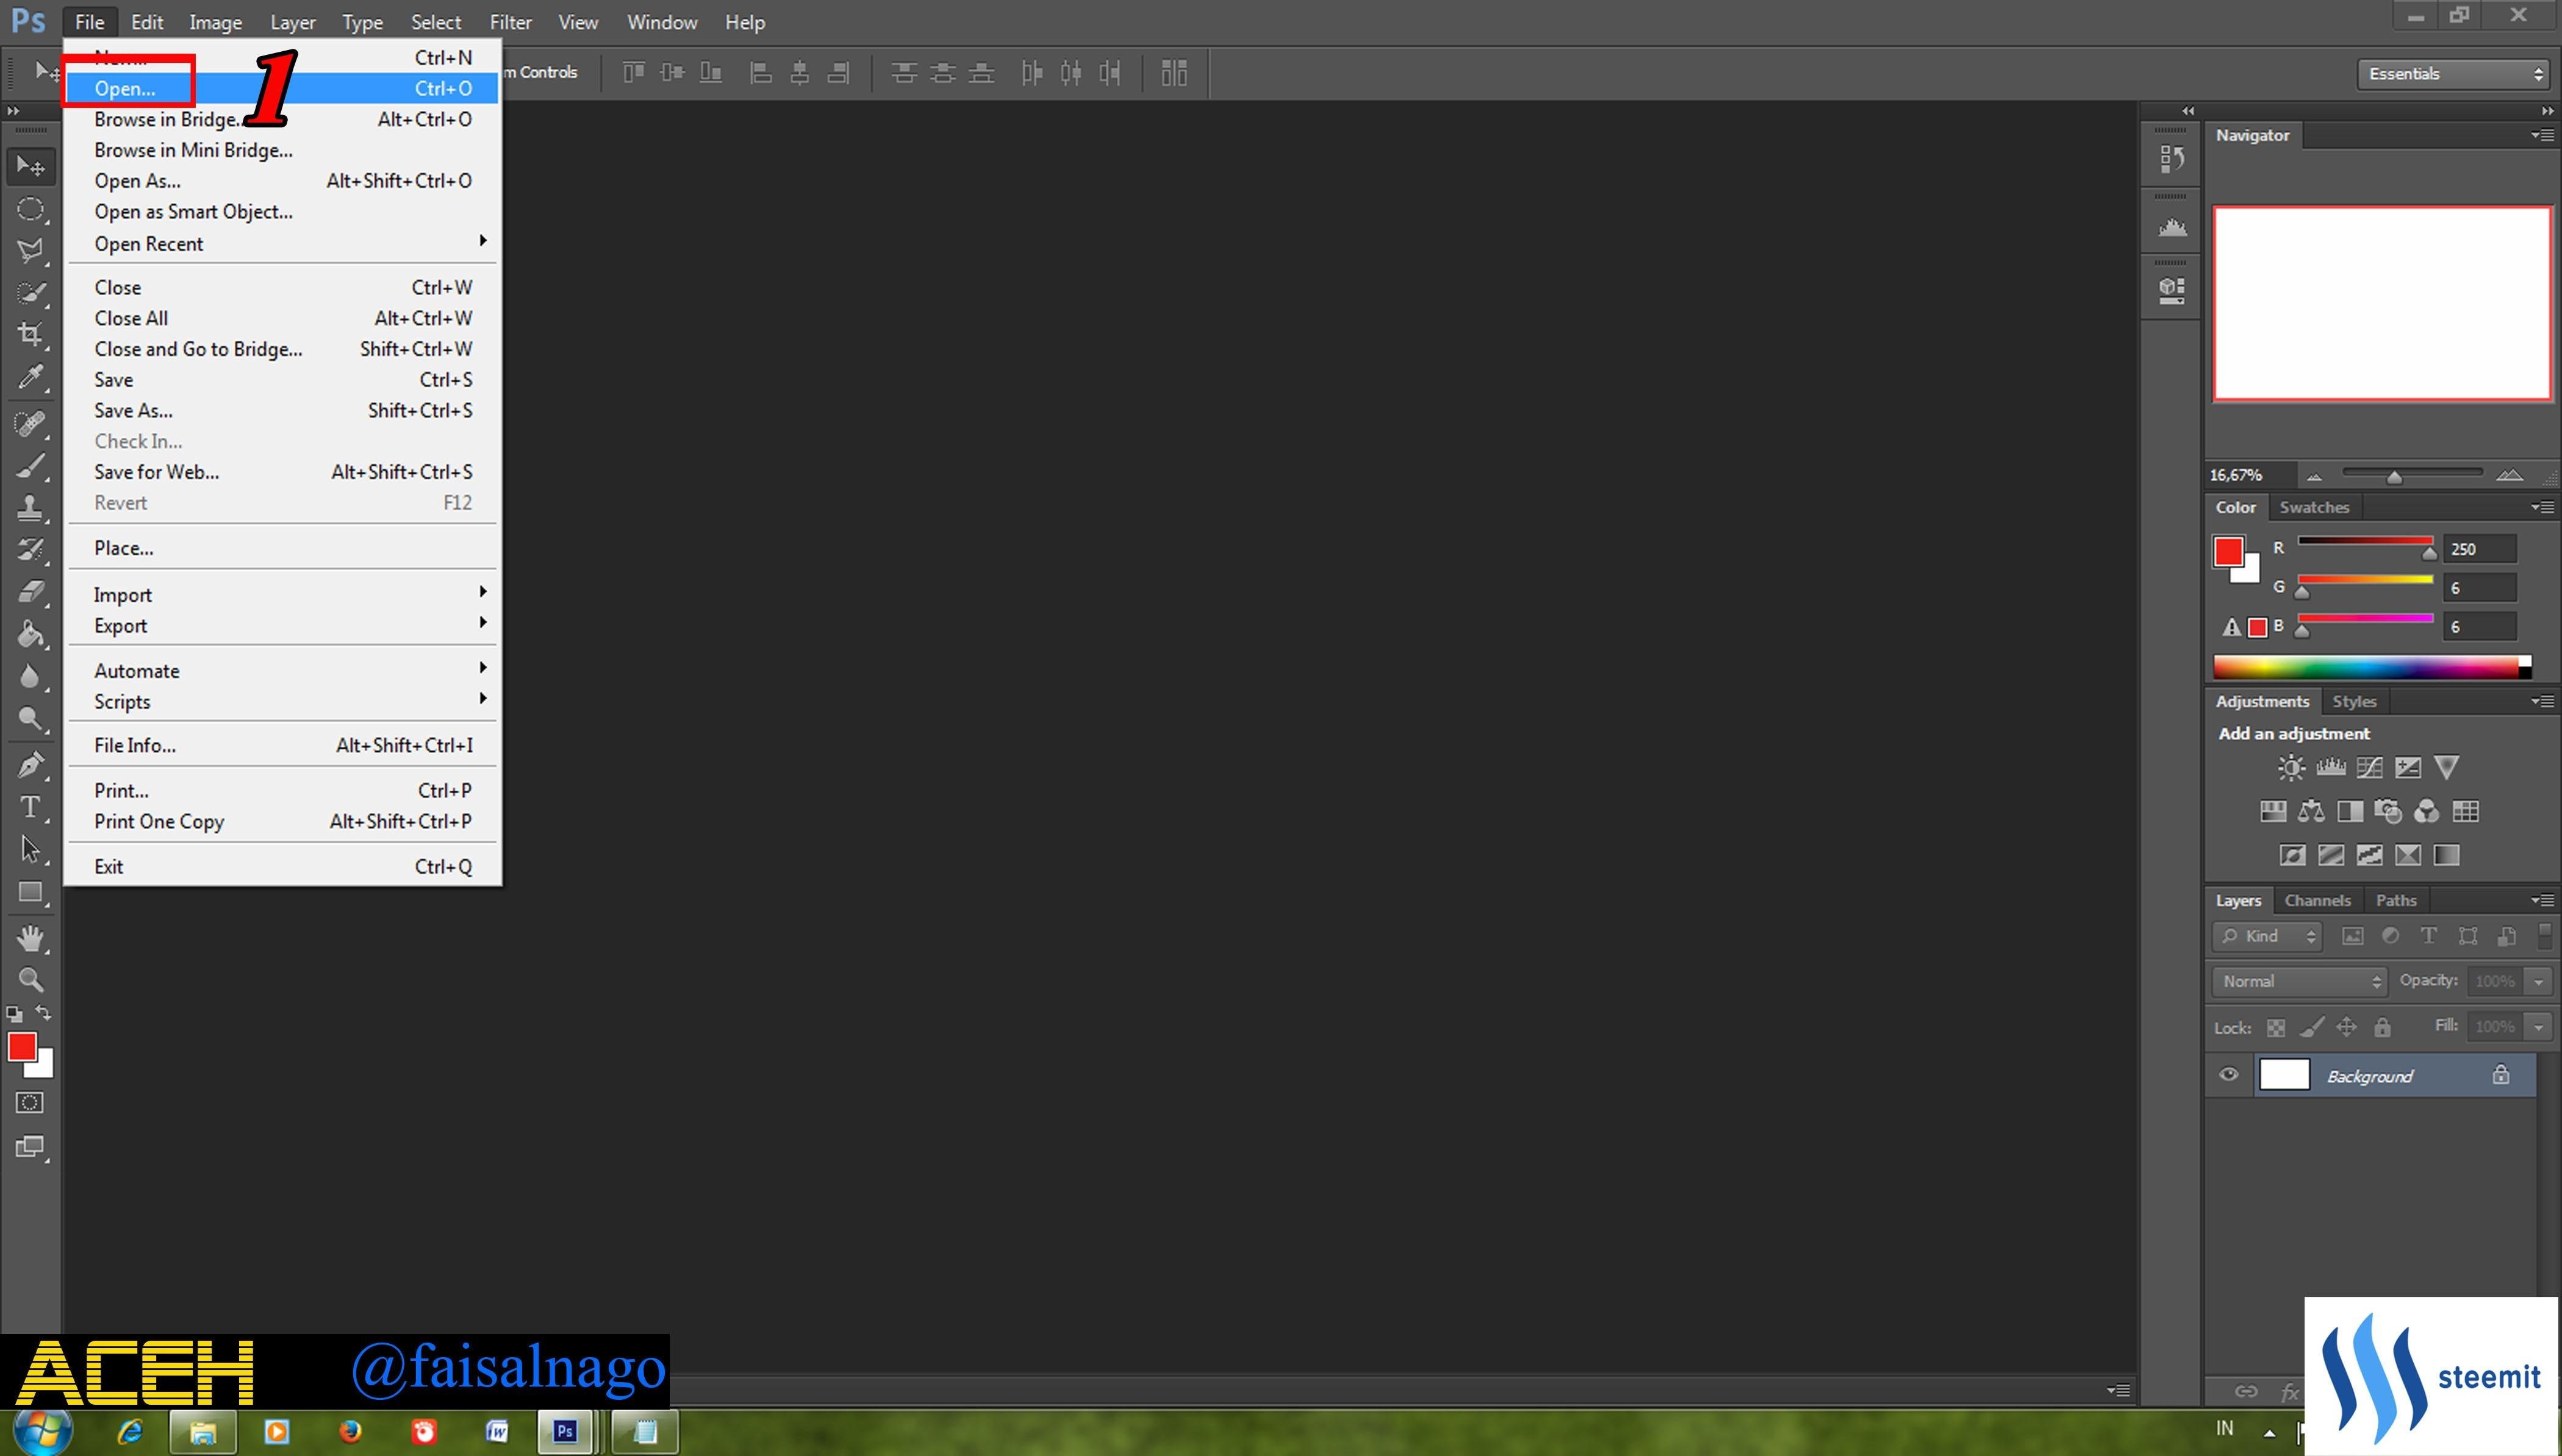The width and height of the screenshot is (2562, 1456).
Task: Open the Normal blend mode dropdown
Action: pos(2299,981)
